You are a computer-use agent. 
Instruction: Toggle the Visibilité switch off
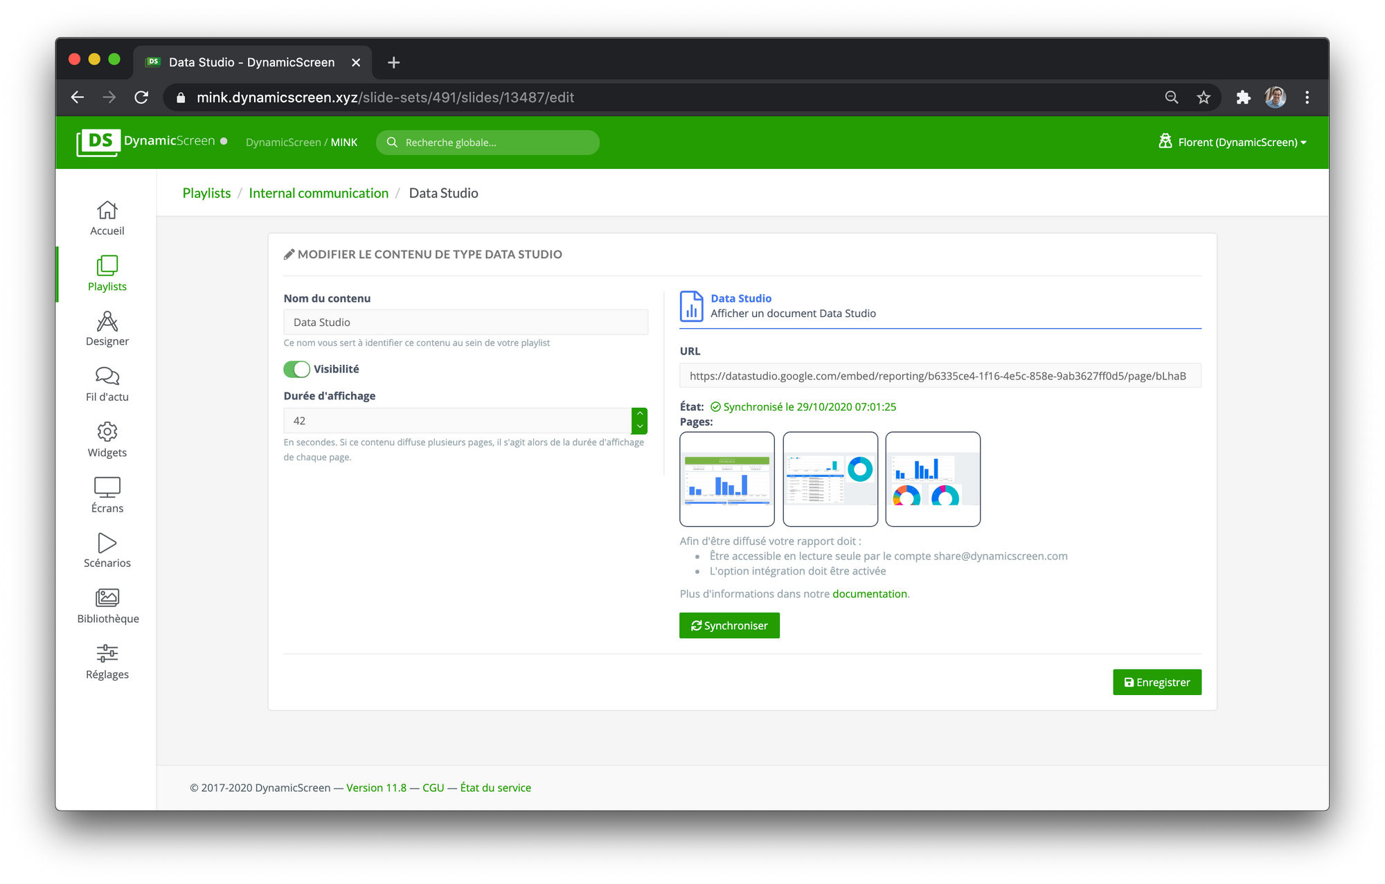tap(296, 369)
